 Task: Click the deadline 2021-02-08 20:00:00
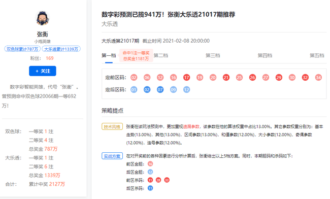point(186,41)
